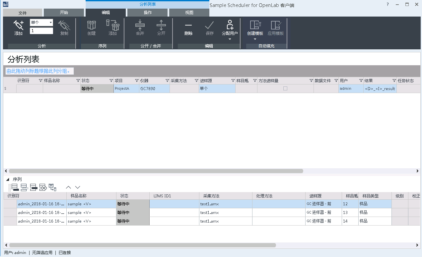Viewport: 422px width, 257px height.
Task: Click the 分开 split icon
Action: coord(161,25)
